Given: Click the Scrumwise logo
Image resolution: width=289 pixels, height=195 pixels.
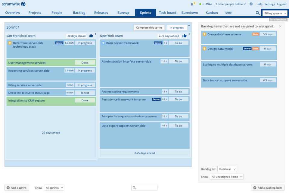Looking at the screenshot, I should (x=14, y=4).
